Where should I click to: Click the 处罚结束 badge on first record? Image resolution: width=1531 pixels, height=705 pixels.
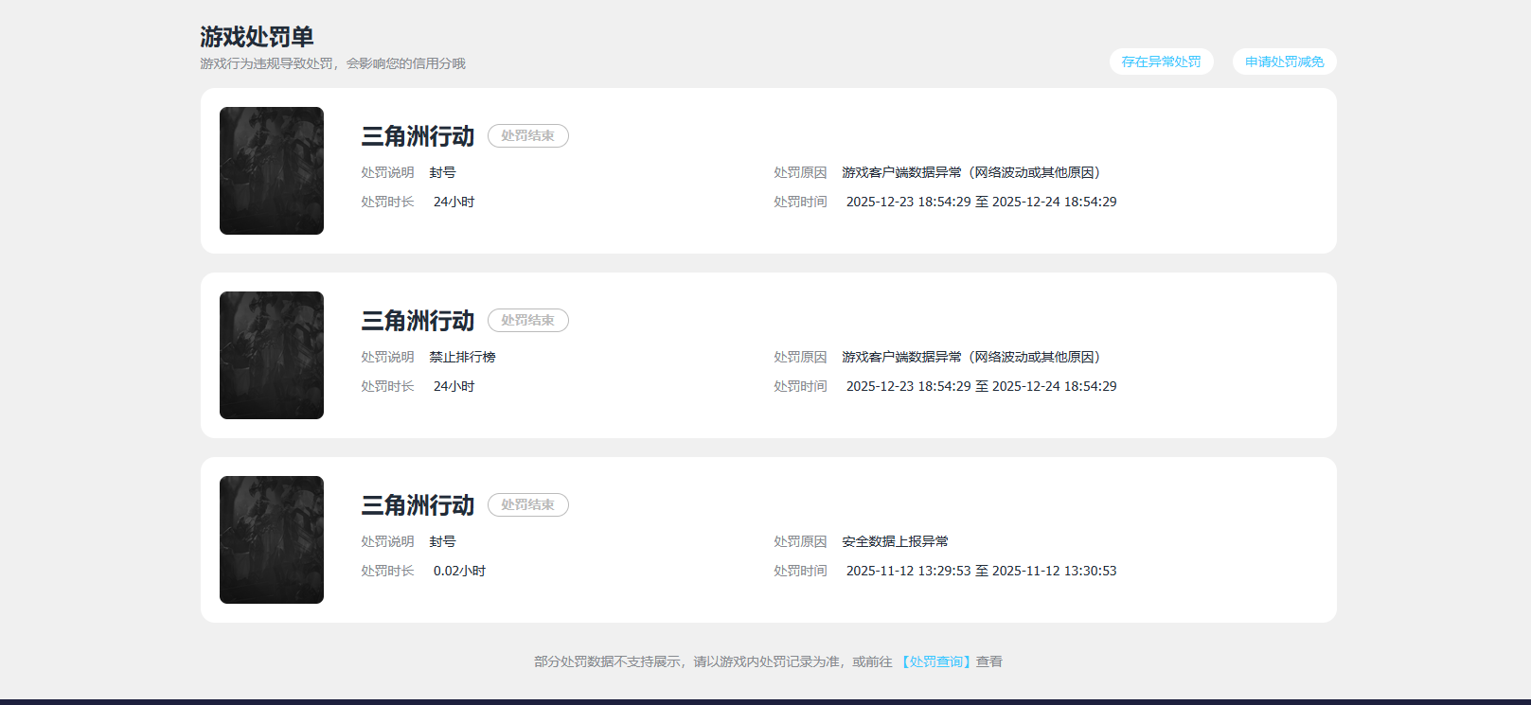point(528,135)
